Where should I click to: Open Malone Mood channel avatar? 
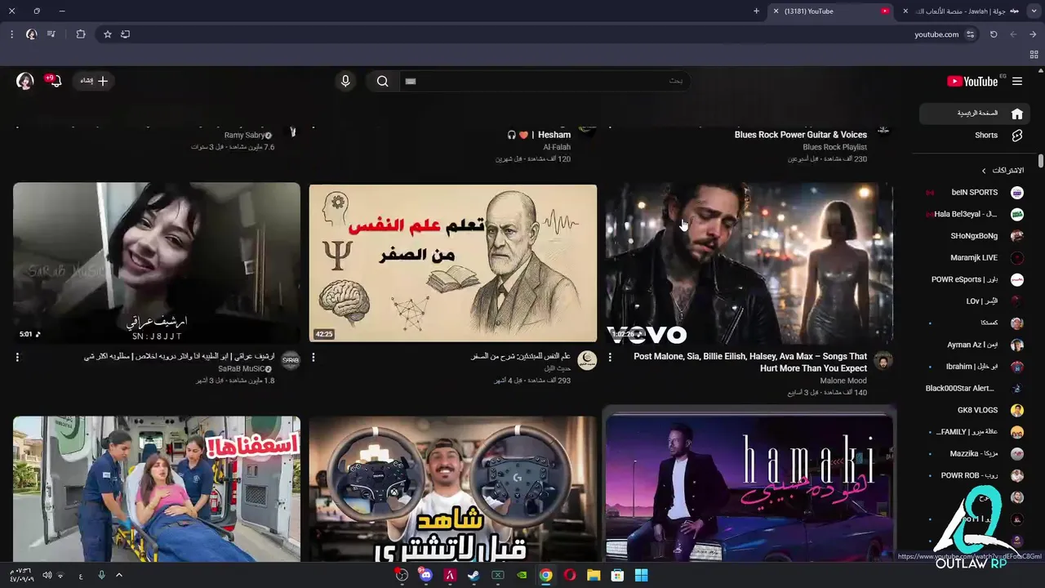pos(883,361)
